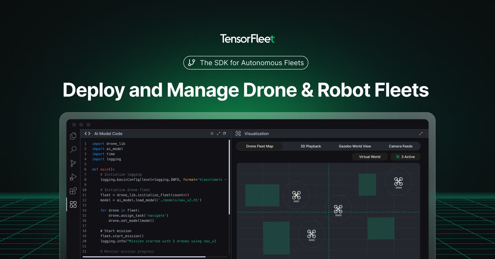Viewport: 495px width, 259px height.
Task: Switch to Camera Feeds view
Action: tap(400, 146)
